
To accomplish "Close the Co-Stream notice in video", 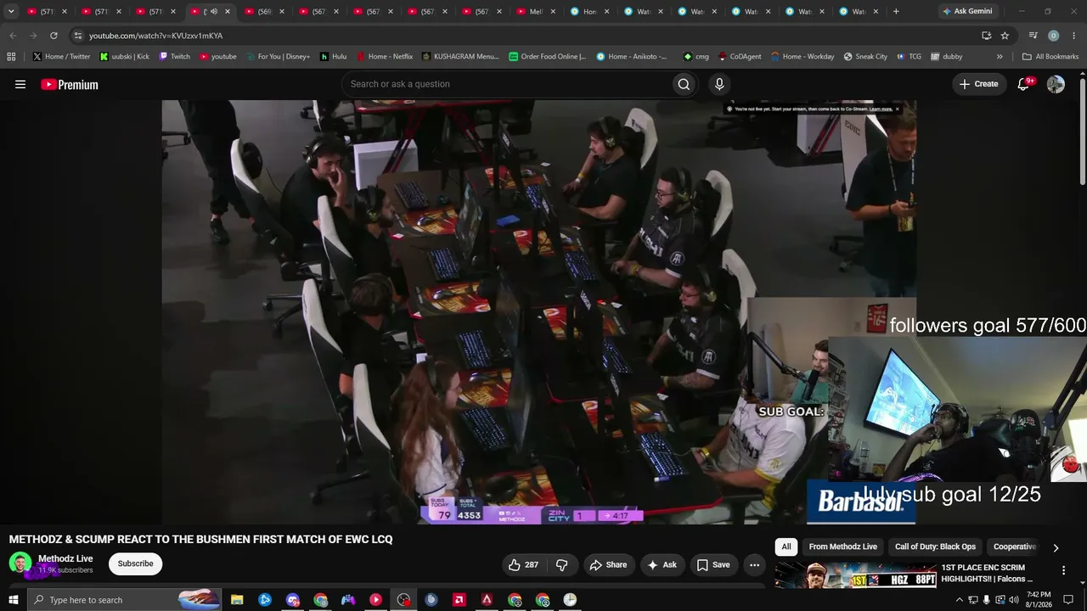I will 897,109.
